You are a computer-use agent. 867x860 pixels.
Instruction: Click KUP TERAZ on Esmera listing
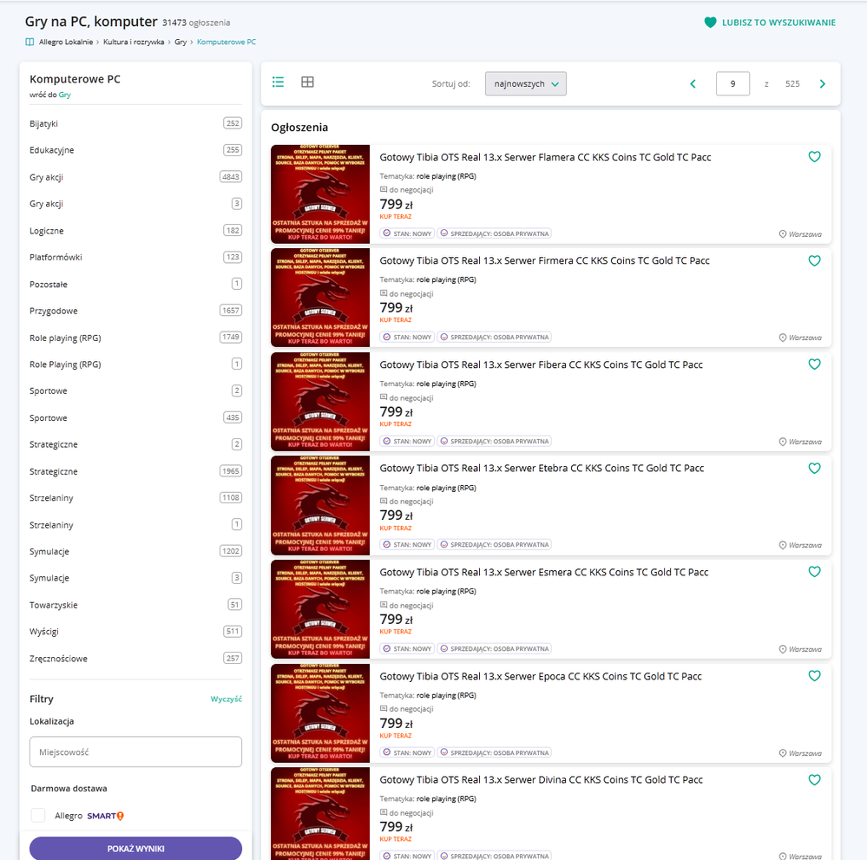point(396,632)
